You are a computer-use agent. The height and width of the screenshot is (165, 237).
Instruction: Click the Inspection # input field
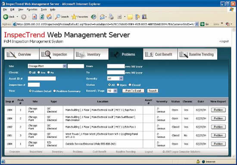coord(34,85)
